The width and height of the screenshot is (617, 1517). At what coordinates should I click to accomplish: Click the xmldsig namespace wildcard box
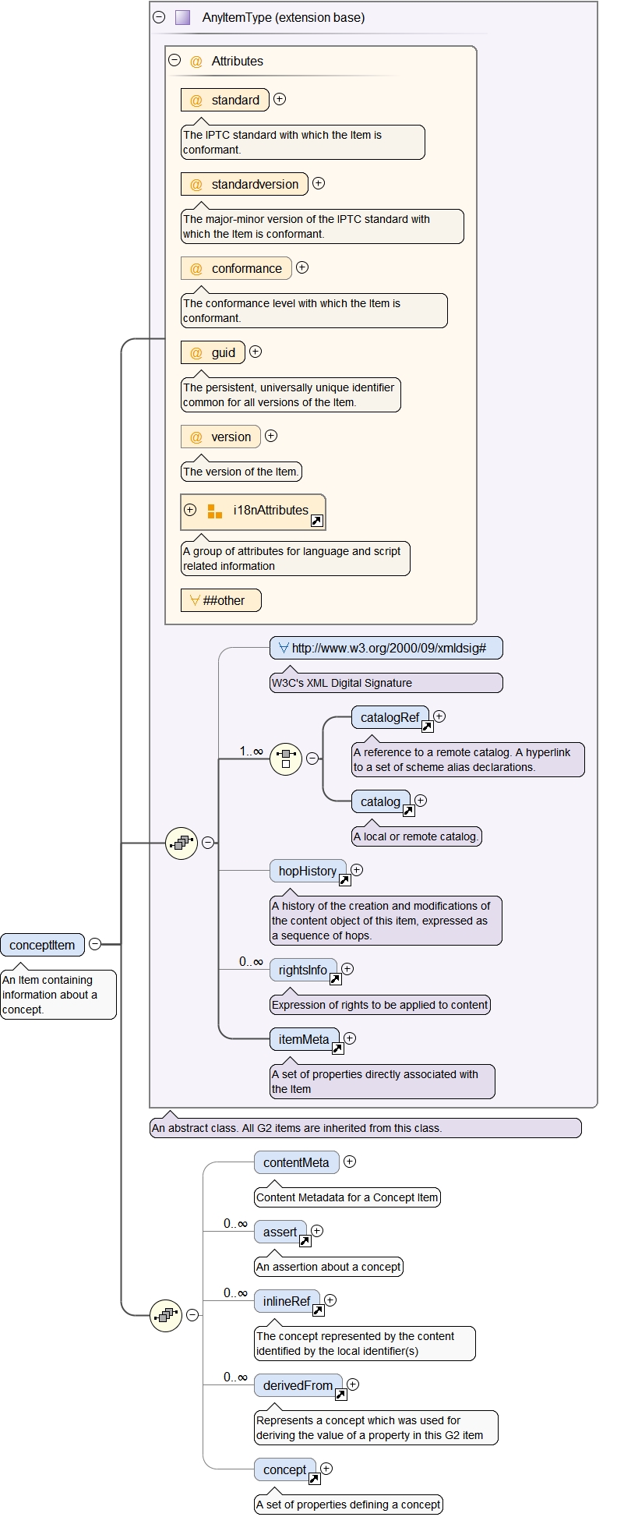[386, 648]
